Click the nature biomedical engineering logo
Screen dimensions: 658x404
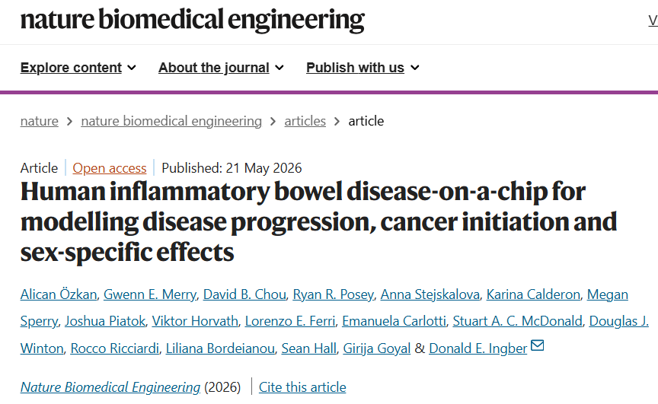(192, 20)
